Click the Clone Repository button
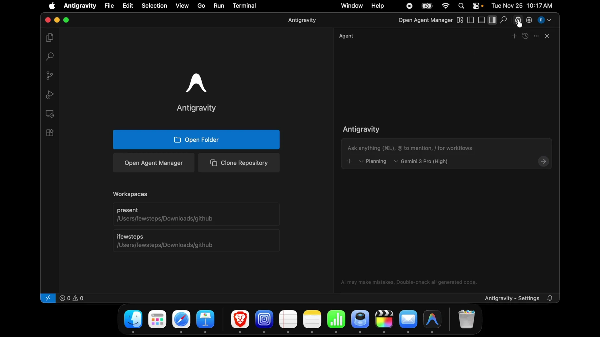Viewport: 600px width, 337px height. click(x=239, y=163)
